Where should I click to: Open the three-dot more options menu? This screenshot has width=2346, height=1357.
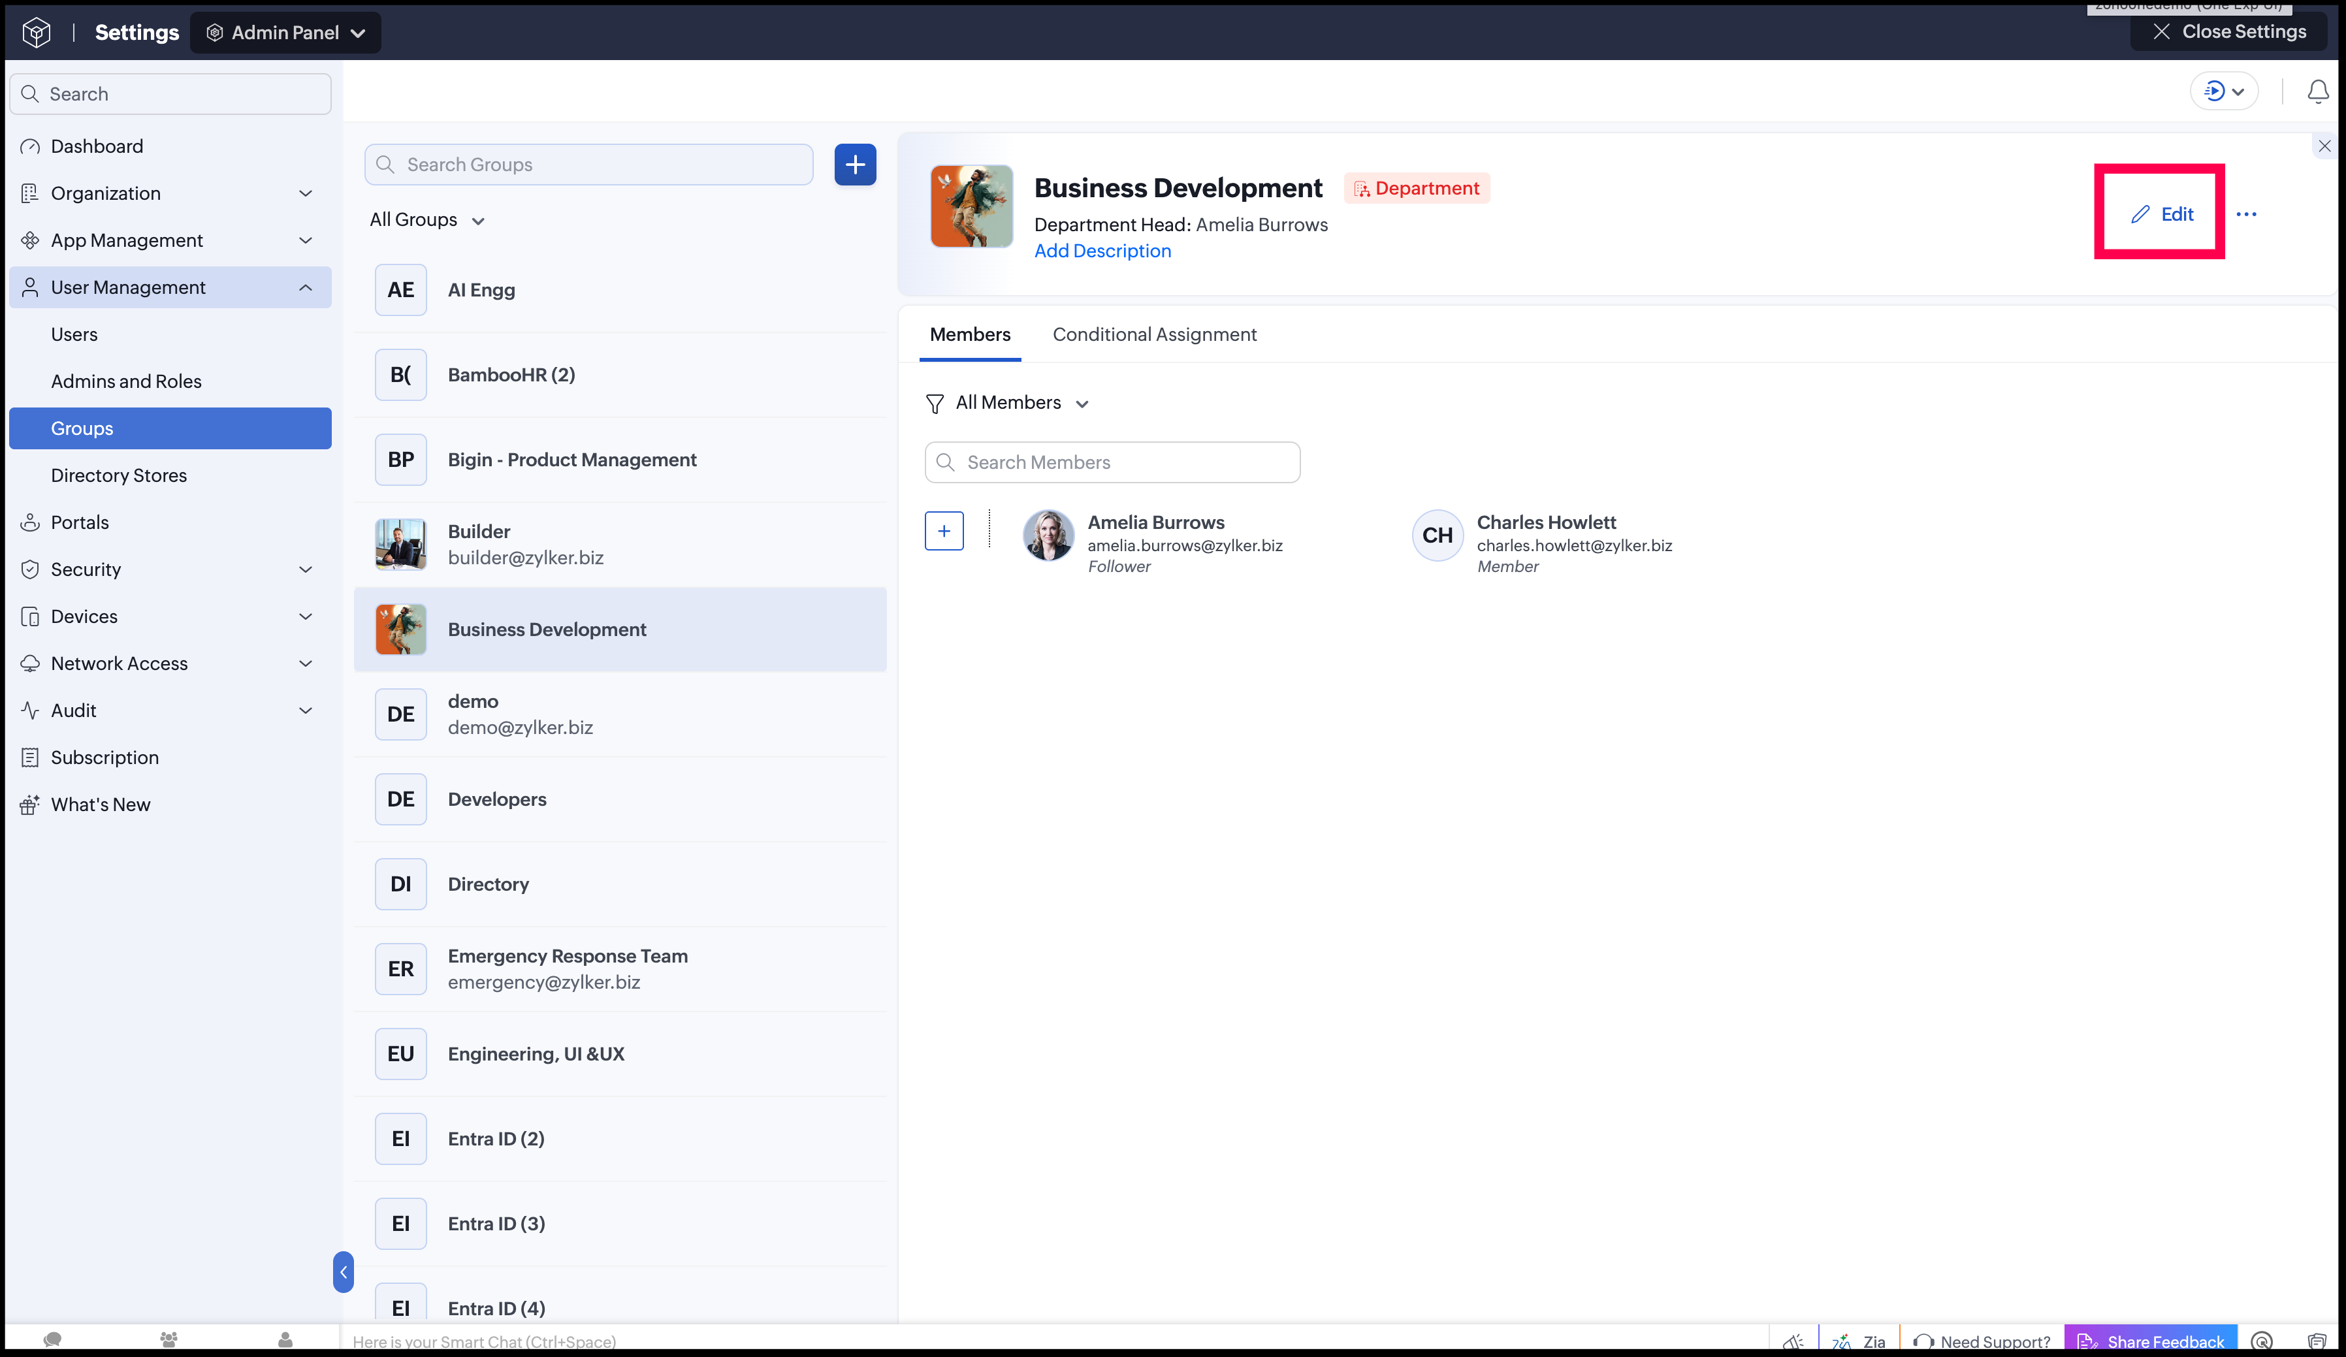pyautogui.click(x=2246, y=214)
